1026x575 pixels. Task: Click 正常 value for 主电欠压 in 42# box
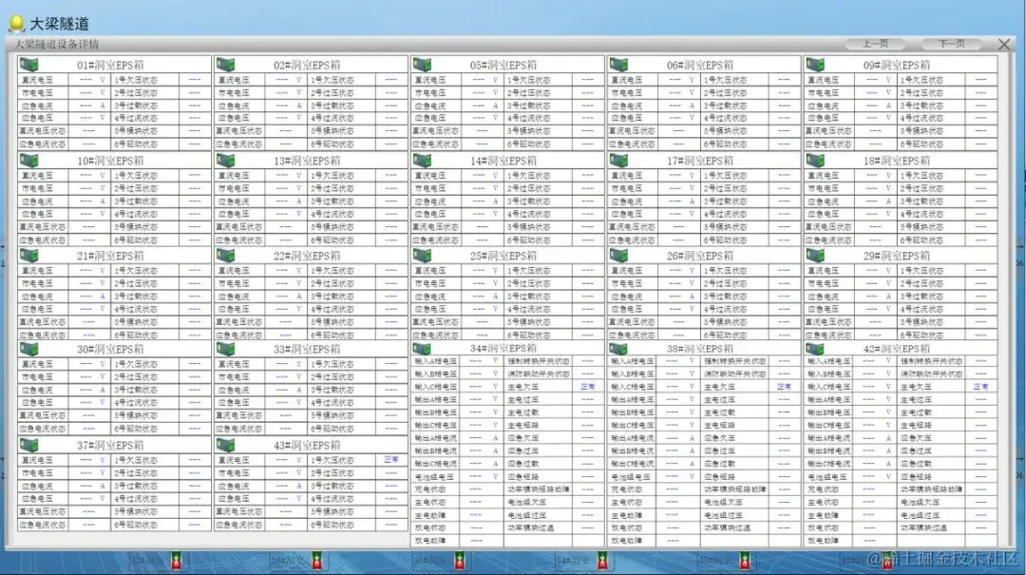(980, 387)
